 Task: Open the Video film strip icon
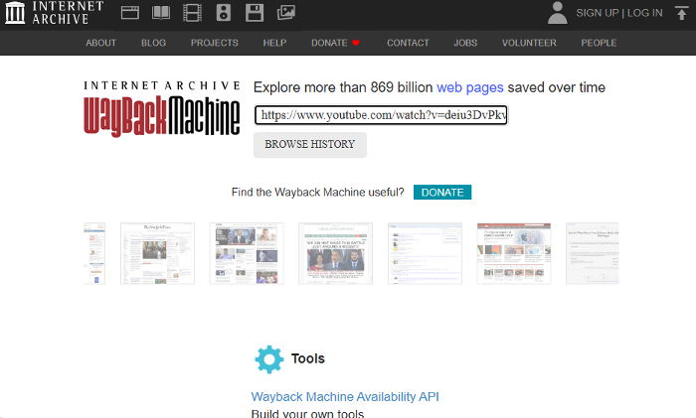coord(192,13)
